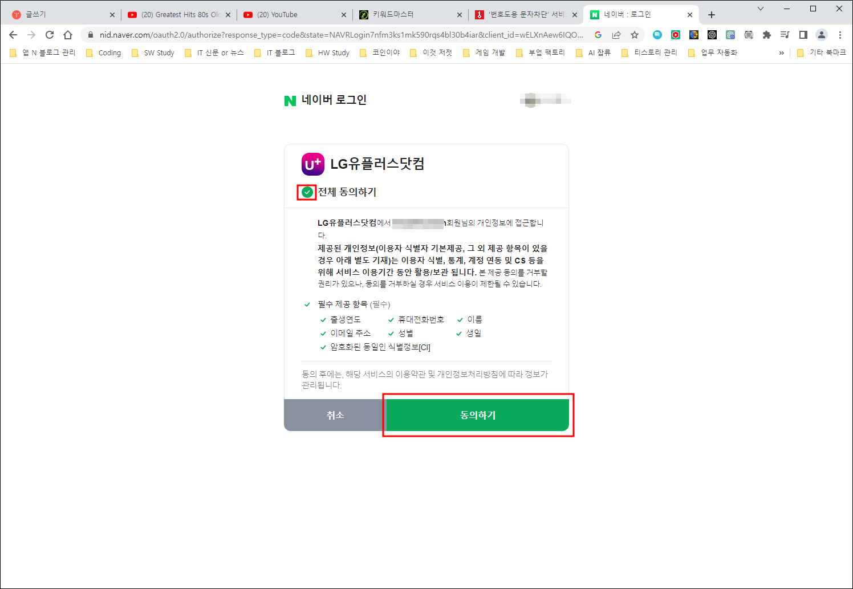The image size is (853, 589).
Task: Open the Extensions puzzle menu
Action: coord(767,35)
